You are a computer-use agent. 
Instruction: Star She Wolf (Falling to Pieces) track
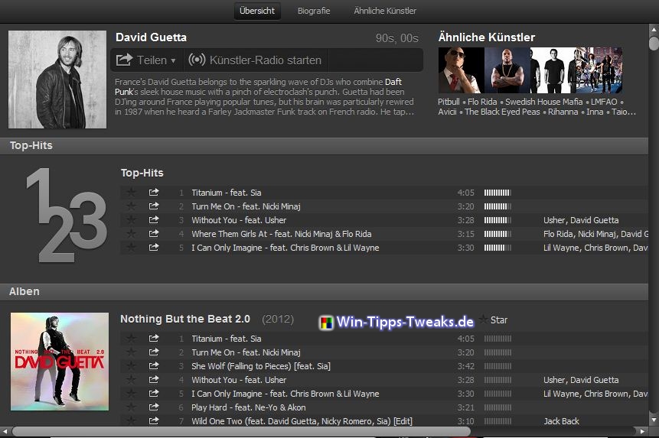click(131, 366)
